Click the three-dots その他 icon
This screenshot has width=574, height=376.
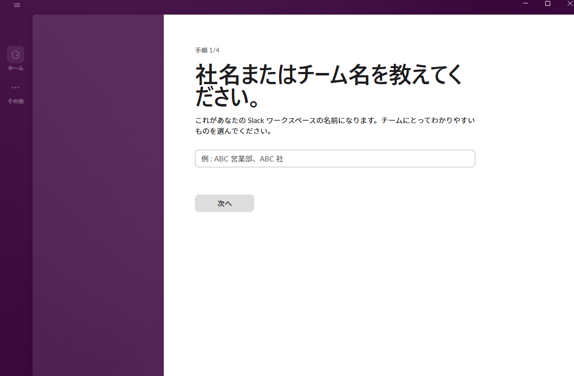[16, 88]
